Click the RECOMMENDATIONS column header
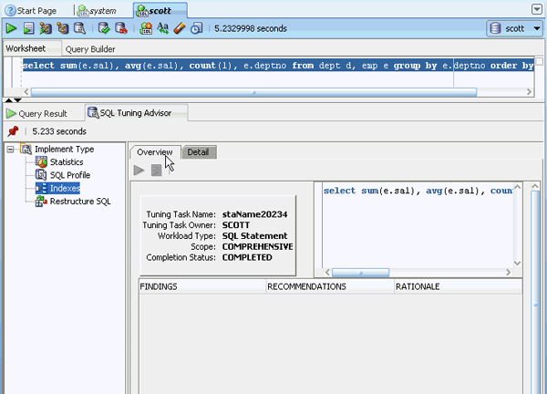547x394 pixels. tap(305, 286)
